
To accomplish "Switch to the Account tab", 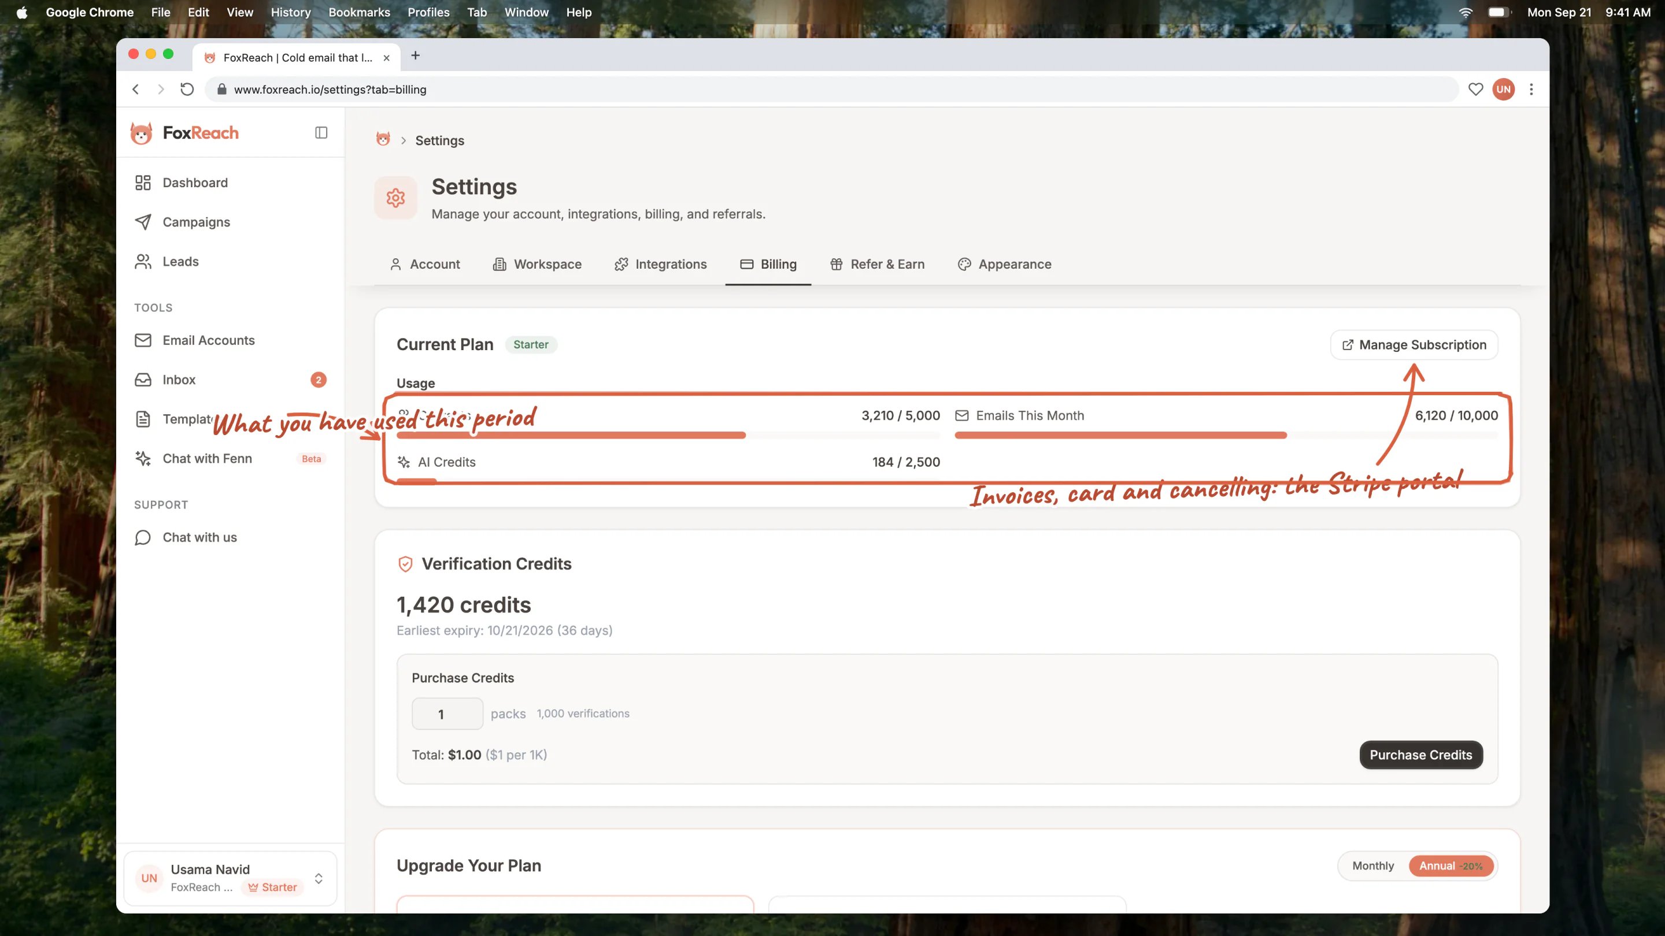I will 425,264.
